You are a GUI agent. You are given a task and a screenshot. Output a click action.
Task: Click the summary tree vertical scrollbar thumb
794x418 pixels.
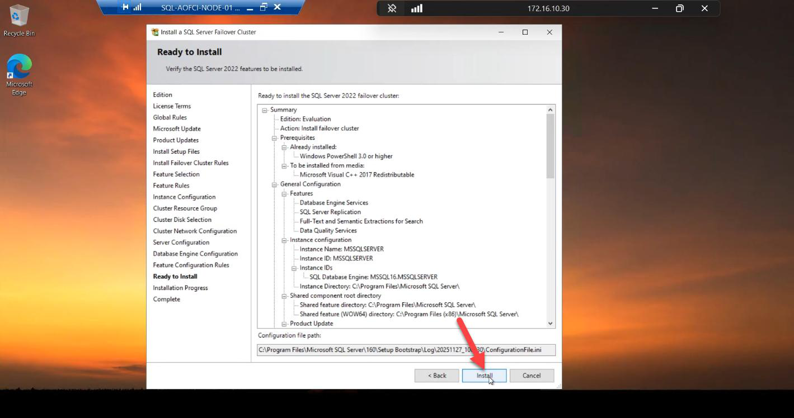click(550, 146)
